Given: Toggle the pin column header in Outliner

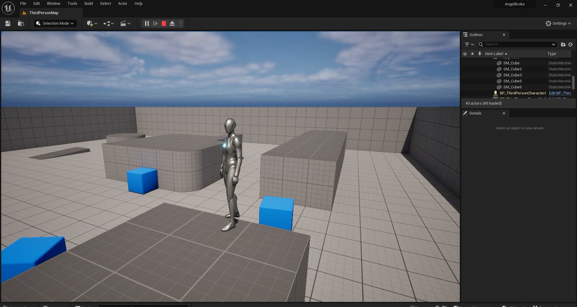Looking at the screenshot, I should click(x=480, y=54).
